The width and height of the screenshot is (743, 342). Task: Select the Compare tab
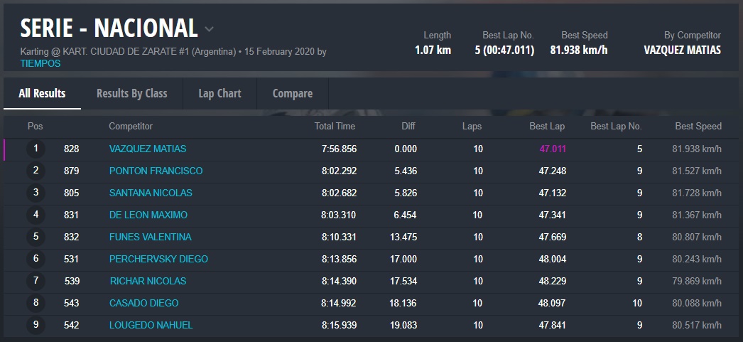tap(292, 93)
